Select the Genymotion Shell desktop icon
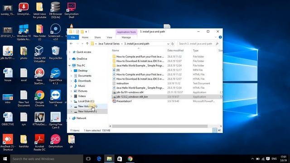 tap(72, 10)
